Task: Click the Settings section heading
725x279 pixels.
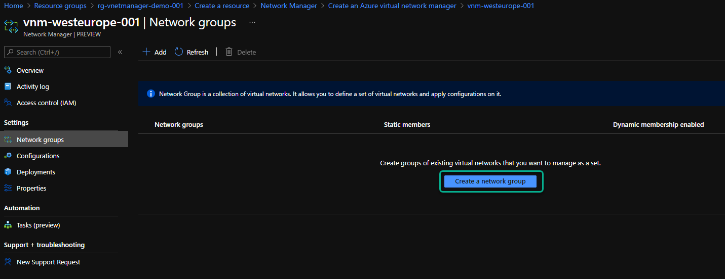Action: click(16, 122)
